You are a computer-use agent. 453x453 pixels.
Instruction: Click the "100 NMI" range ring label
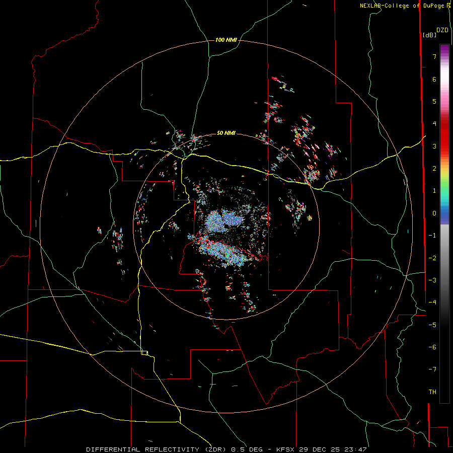(x=226, y=40)
